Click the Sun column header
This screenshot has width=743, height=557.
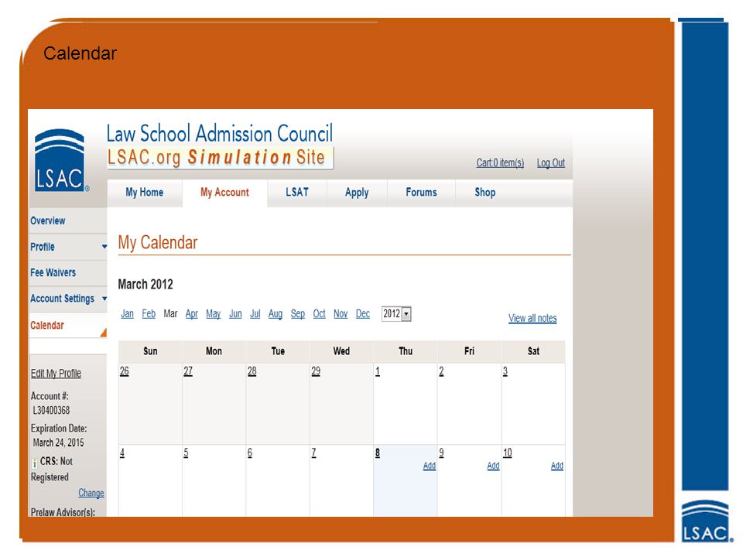click(x=150, y=351)
